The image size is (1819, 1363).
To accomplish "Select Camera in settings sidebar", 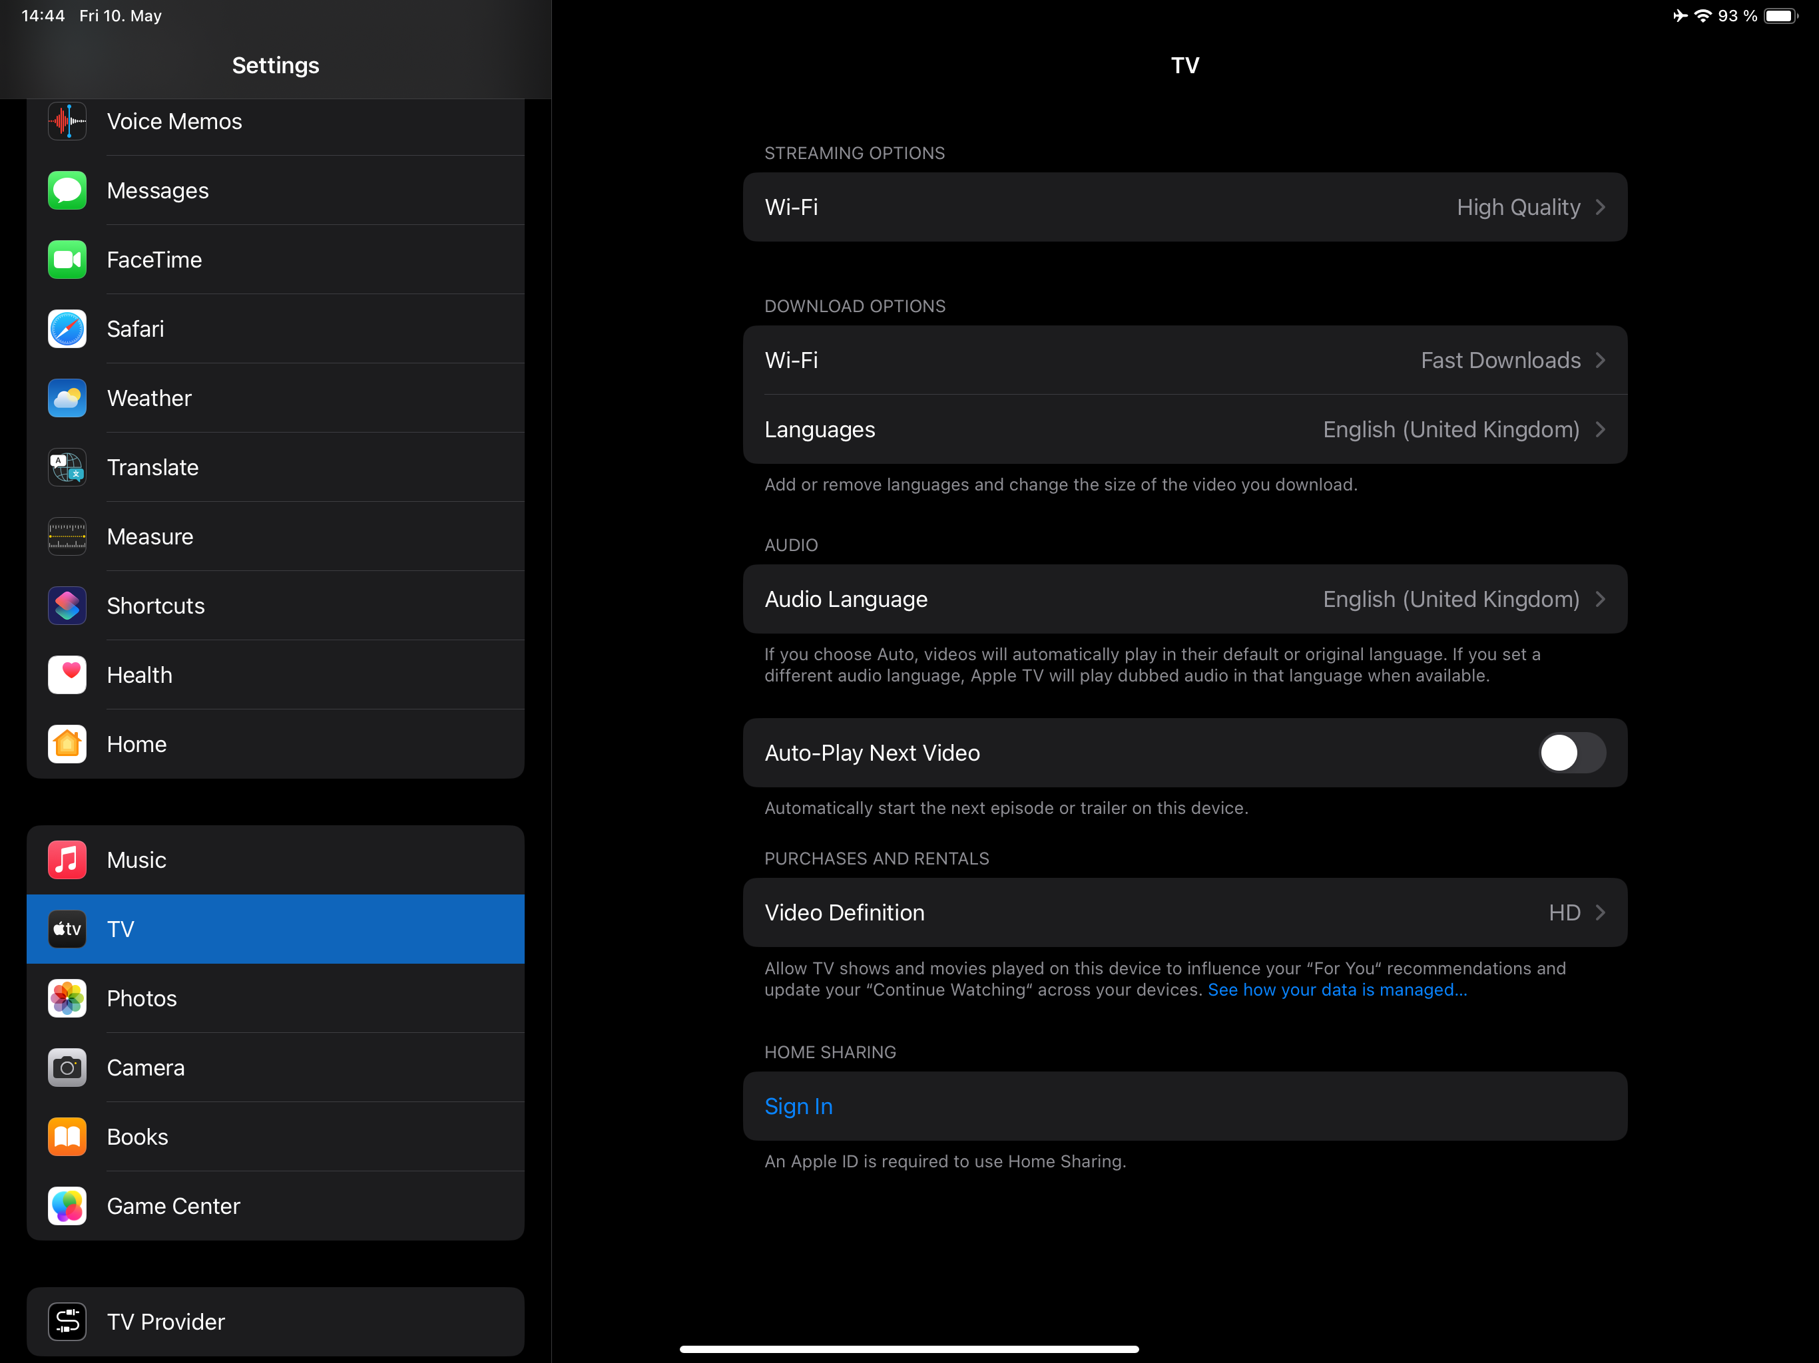I will pos(276,1067).
